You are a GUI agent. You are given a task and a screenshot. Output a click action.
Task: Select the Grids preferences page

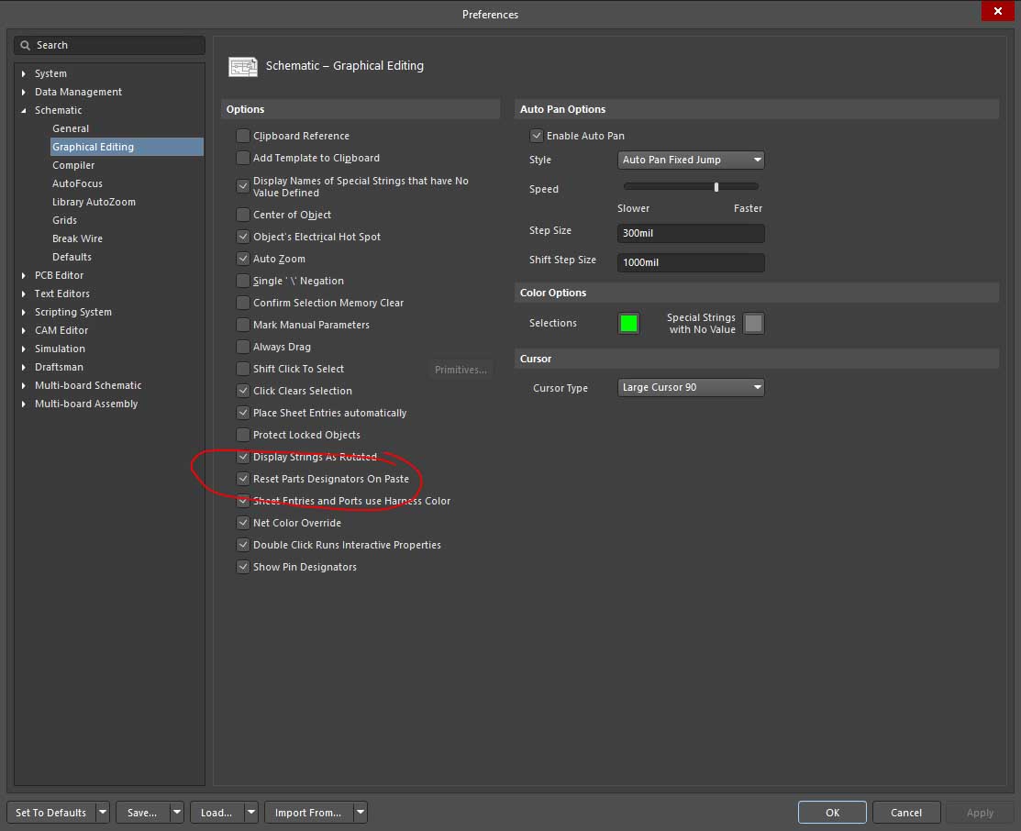pyautogui.click(x=64, y=220)
